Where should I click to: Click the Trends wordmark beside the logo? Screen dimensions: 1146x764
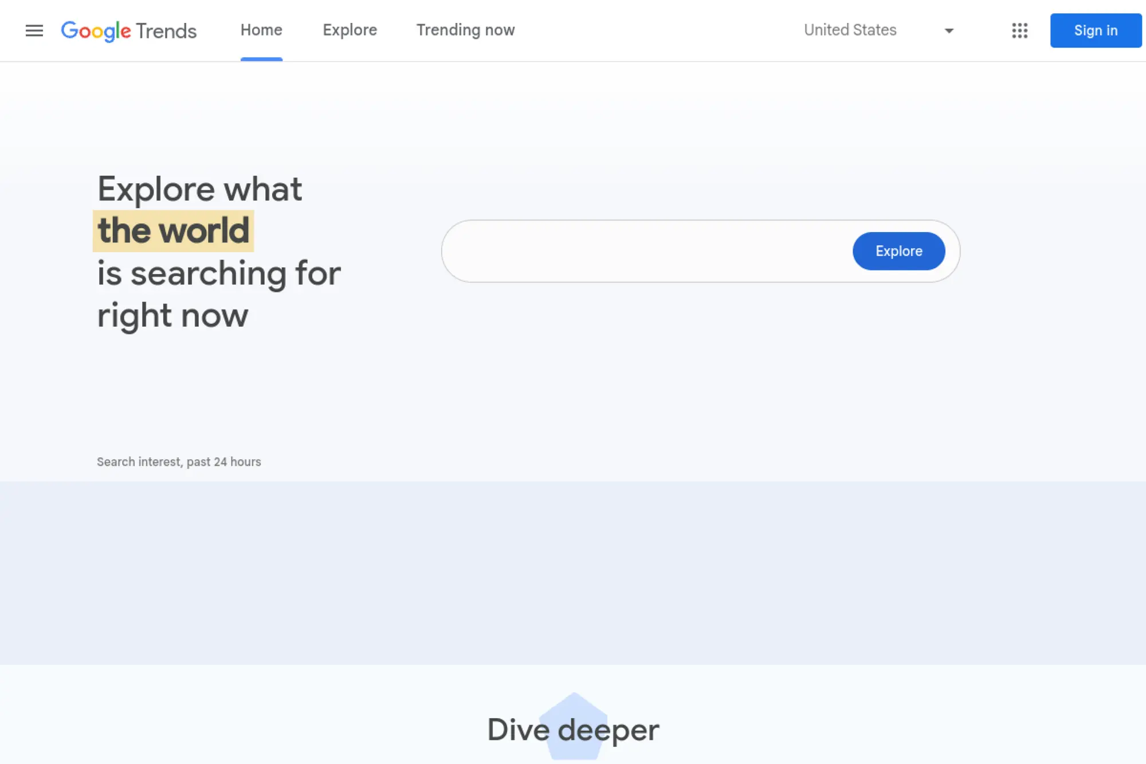166,31
